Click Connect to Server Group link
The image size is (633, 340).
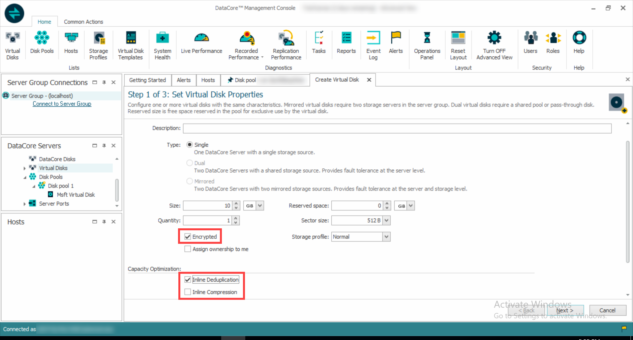62,104
